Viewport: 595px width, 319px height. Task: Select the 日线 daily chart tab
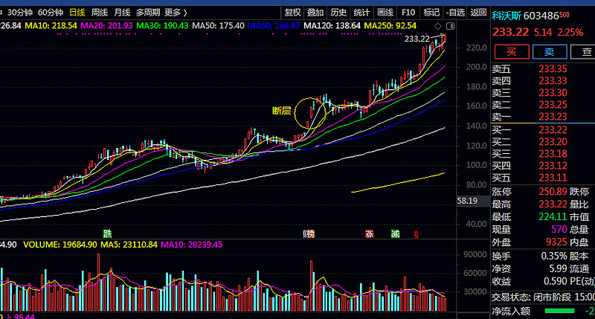77,13
